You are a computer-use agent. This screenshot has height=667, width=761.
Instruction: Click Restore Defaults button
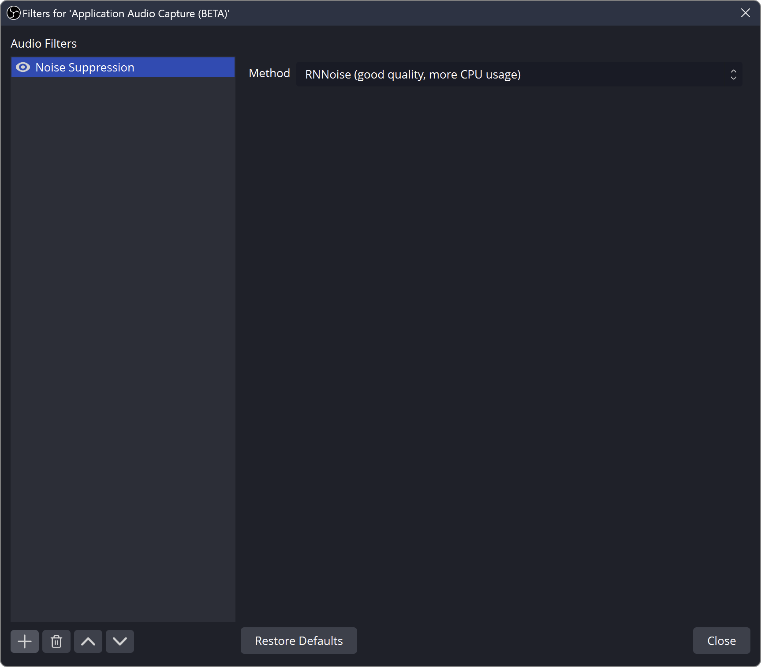click(299, 641)
